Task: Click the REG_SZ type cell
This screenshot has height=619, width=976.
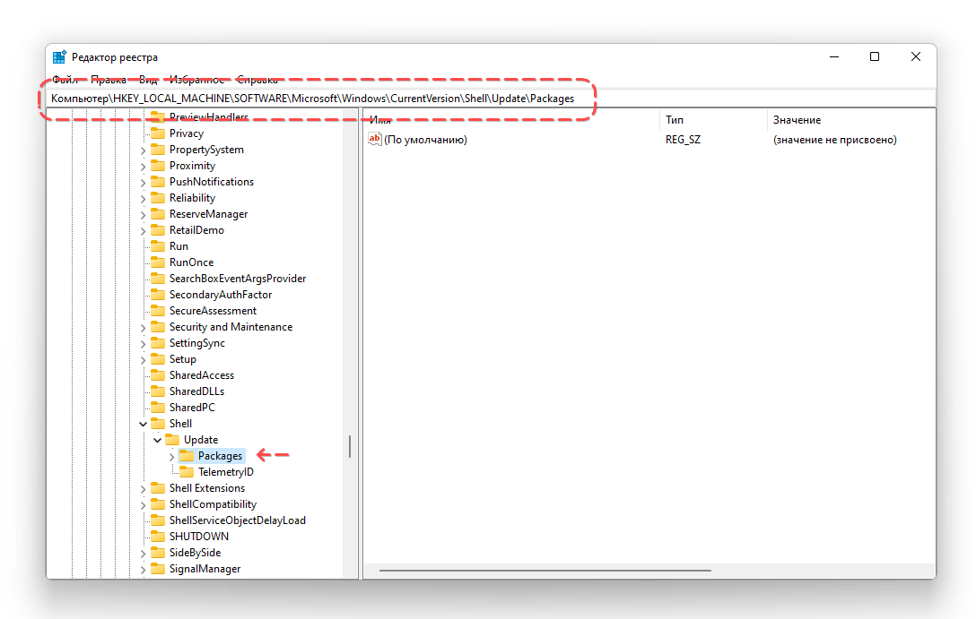Action: tap(683, 140)
